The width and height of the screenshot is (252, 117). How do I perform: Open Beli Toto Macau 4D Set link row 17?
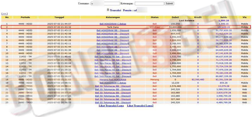tap(113, 76)
